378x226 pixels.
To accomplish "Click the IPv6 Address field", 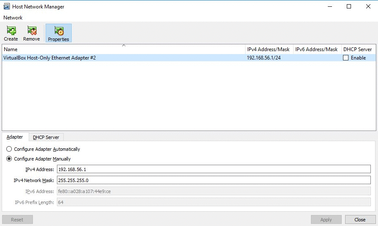I will pyautogui.click(x=213, y=191).
